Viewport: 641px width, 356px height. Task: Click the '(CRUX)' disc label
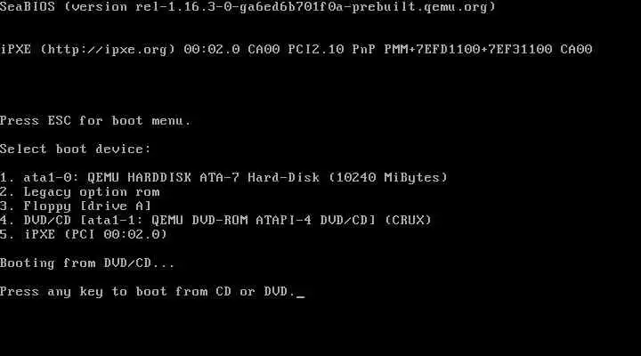[x=408, y=220]
